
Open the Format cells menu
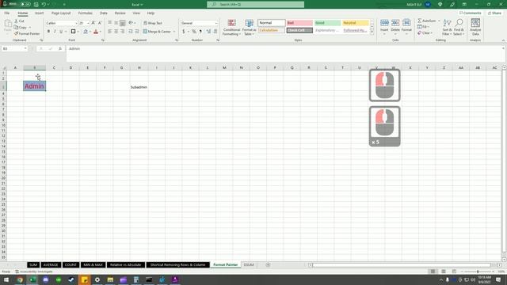pyautogui.click(x=406, y=28)
